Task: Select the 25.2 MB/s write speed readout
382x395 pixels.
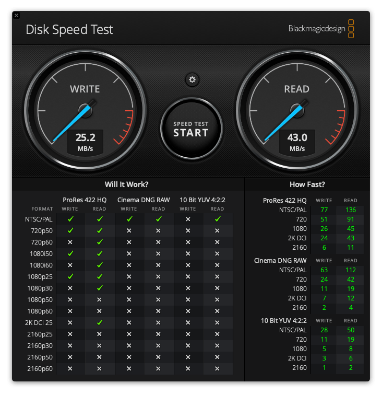Action: coord(85,142)
